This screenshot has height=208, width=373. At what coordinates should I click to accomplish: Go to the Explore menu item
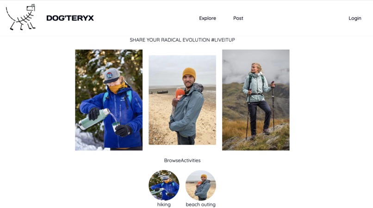tap(207, 18)
